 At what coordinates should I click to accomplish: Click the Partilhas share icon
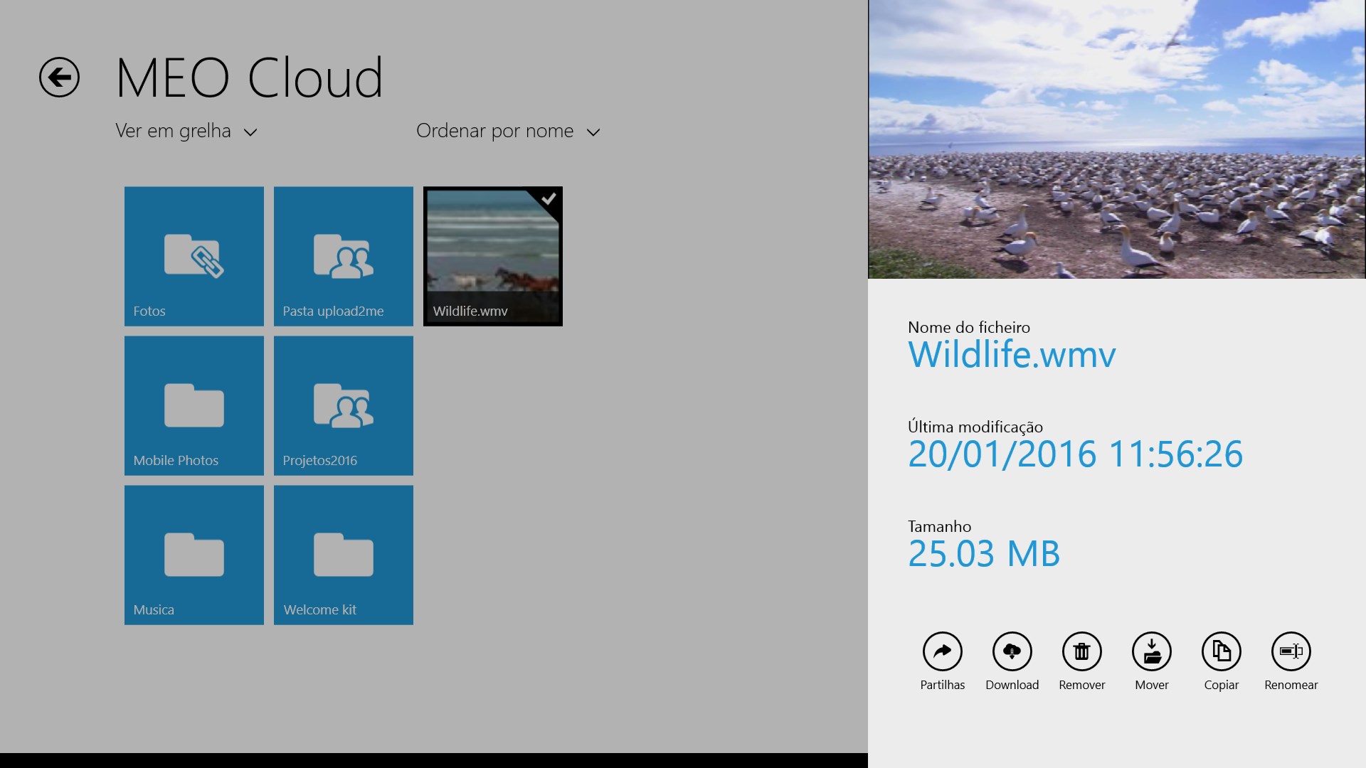(942, 651)
